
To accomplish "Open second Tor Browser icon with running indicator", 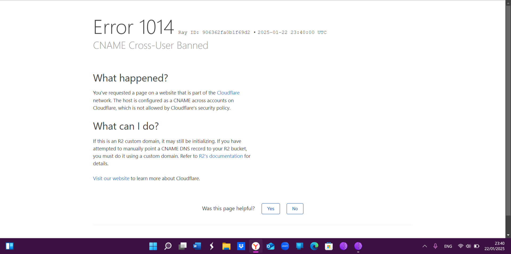I will [x=358, y=246].
